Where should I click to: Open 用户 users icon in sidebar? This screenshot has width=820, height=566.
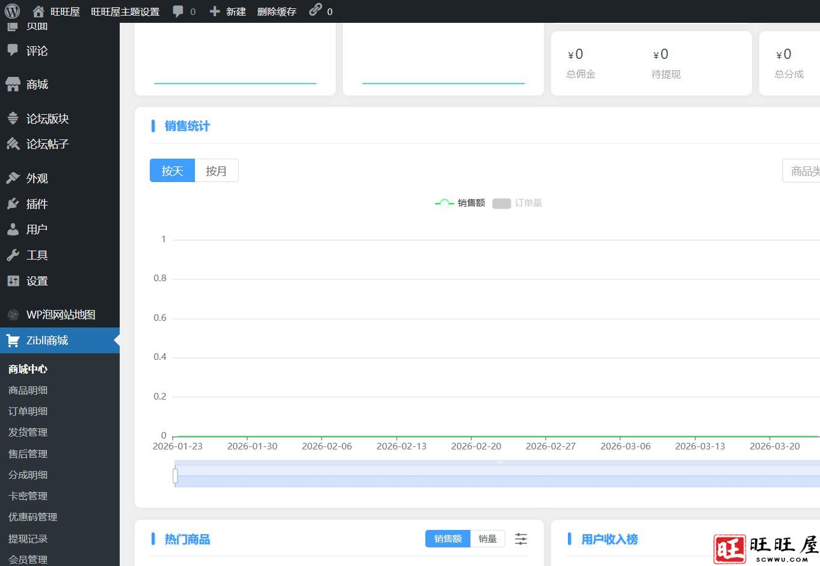pyautogui.click(x=13, y=230)
